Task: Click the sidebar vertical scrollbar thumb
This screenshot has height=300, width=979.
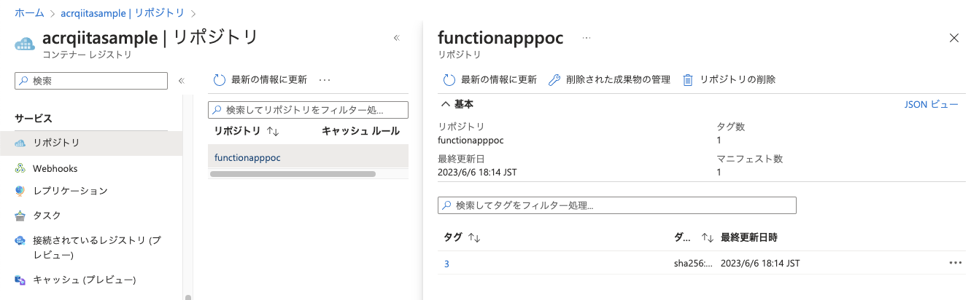Action: click(188, 297)
